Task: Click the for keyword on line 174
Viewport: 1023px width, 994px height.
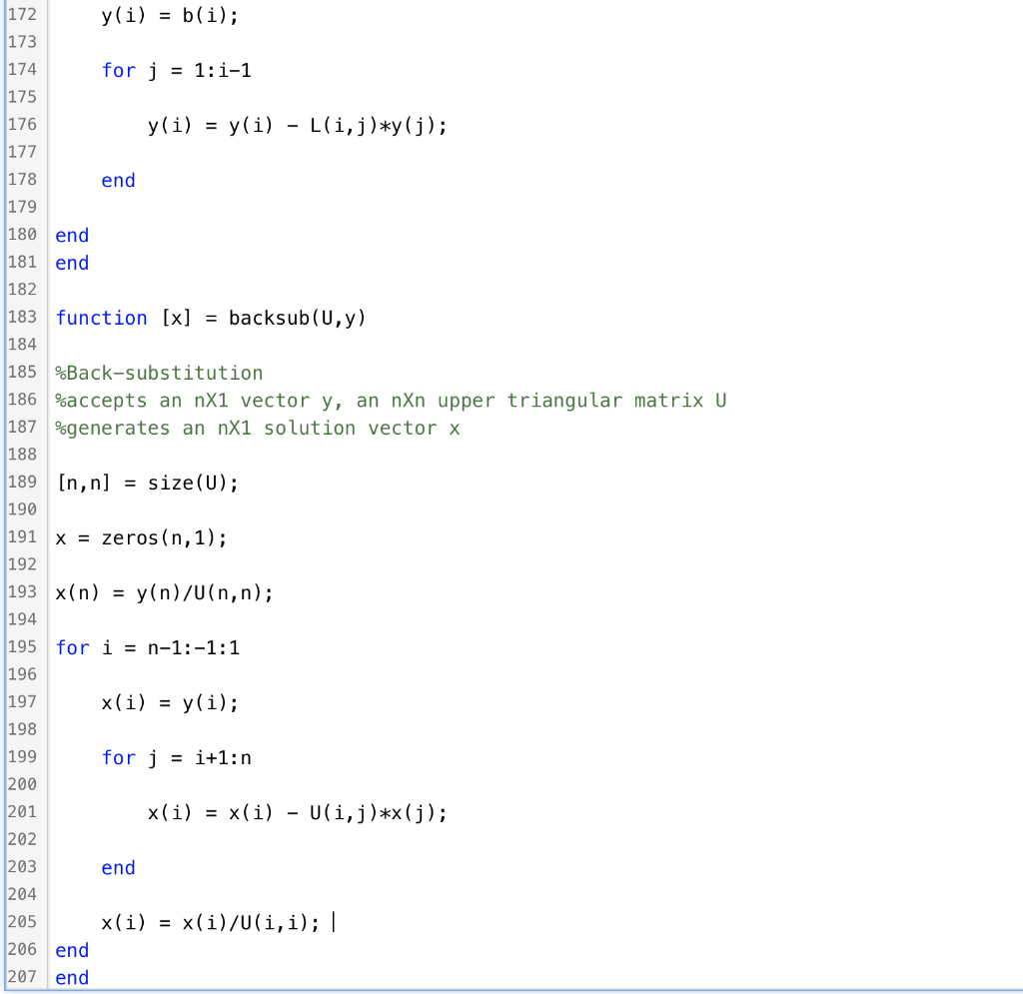Action: point(118,70)
